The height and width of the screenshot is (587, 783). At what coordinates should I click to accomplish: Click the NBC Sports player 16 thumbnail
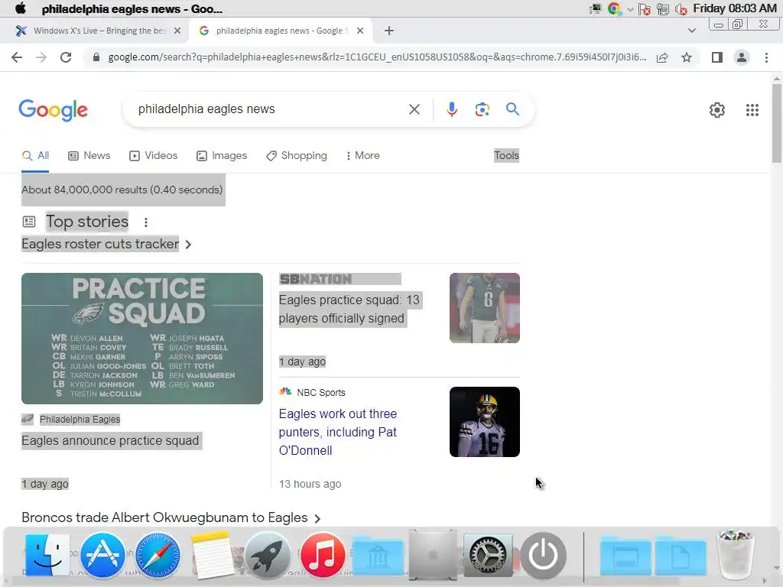484,422
